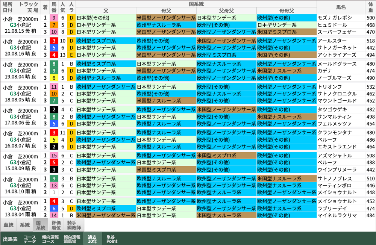
Task: Click pink horse number 14 for マイネルラクリマ
Action: [54, 216]
